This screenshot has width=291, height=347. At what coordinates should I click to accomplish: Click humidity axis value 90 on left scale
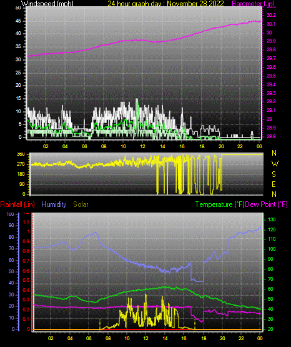coord(11,226)
